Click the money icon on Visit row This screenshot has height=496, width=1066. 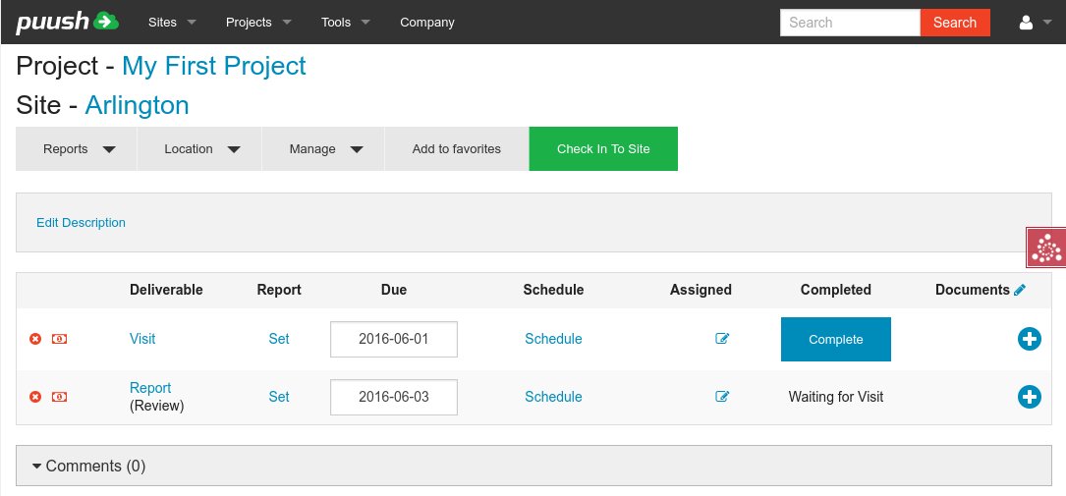59,339
